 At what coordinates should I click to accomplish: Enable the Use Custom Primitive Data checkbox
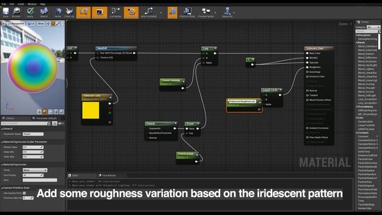coord(24,193)
